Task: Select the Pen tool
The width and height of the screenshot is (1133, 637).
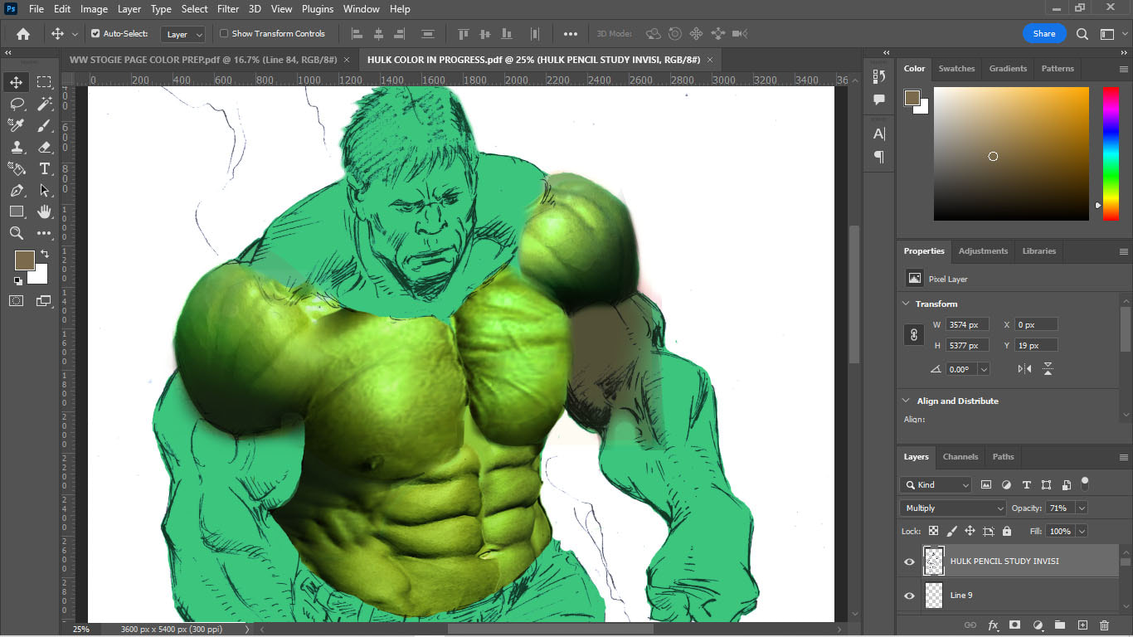Action: coord(16,190)
